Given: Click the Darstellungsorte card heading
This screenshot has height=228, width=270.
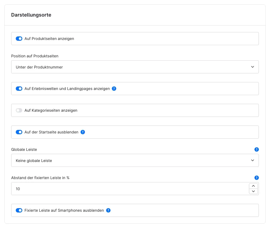Looking at the screenshot, I should (x=31, y=15).
